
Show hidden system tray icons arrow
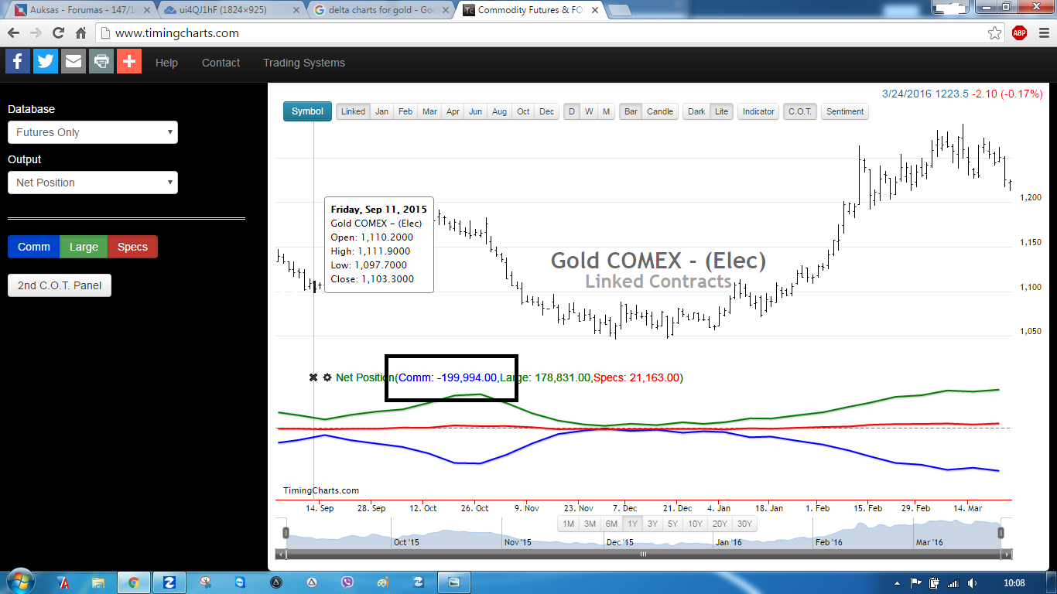click(896, 582)
